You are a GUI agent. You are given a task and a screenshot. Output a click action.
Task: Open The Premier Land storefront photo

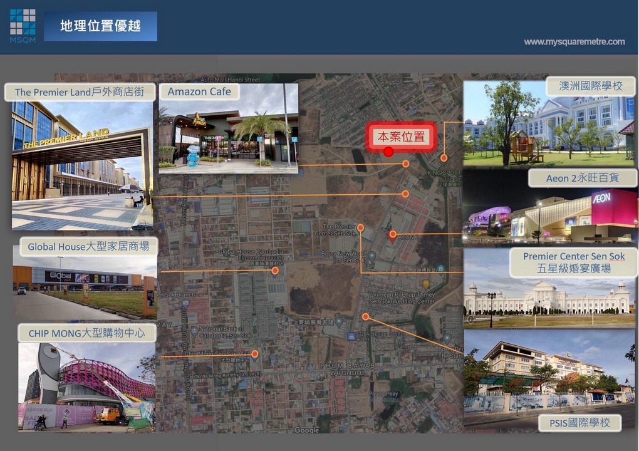(82, 165)
